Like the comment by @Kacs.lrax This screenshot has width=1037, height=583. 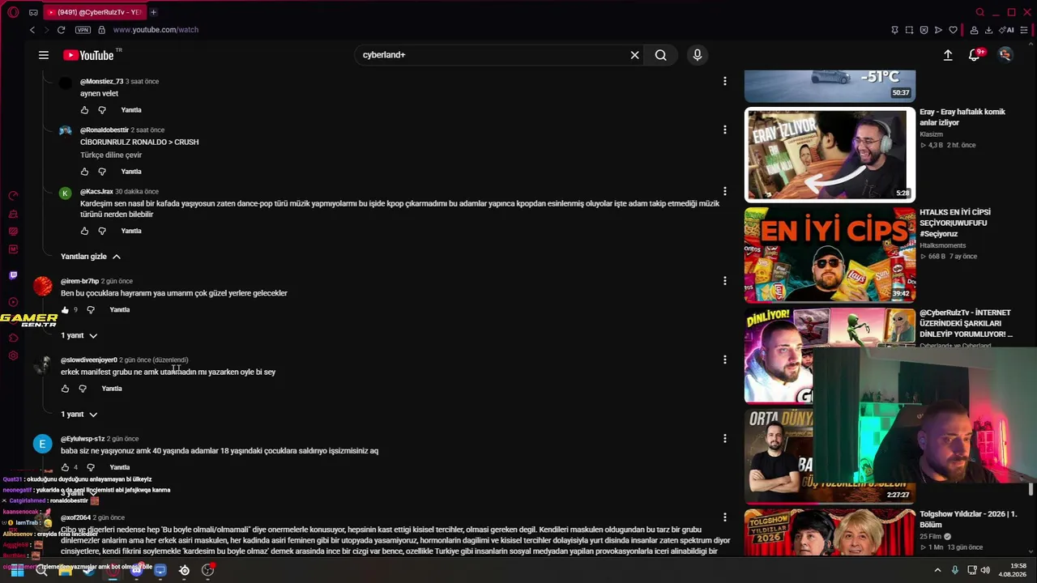[x=84, y=231]
